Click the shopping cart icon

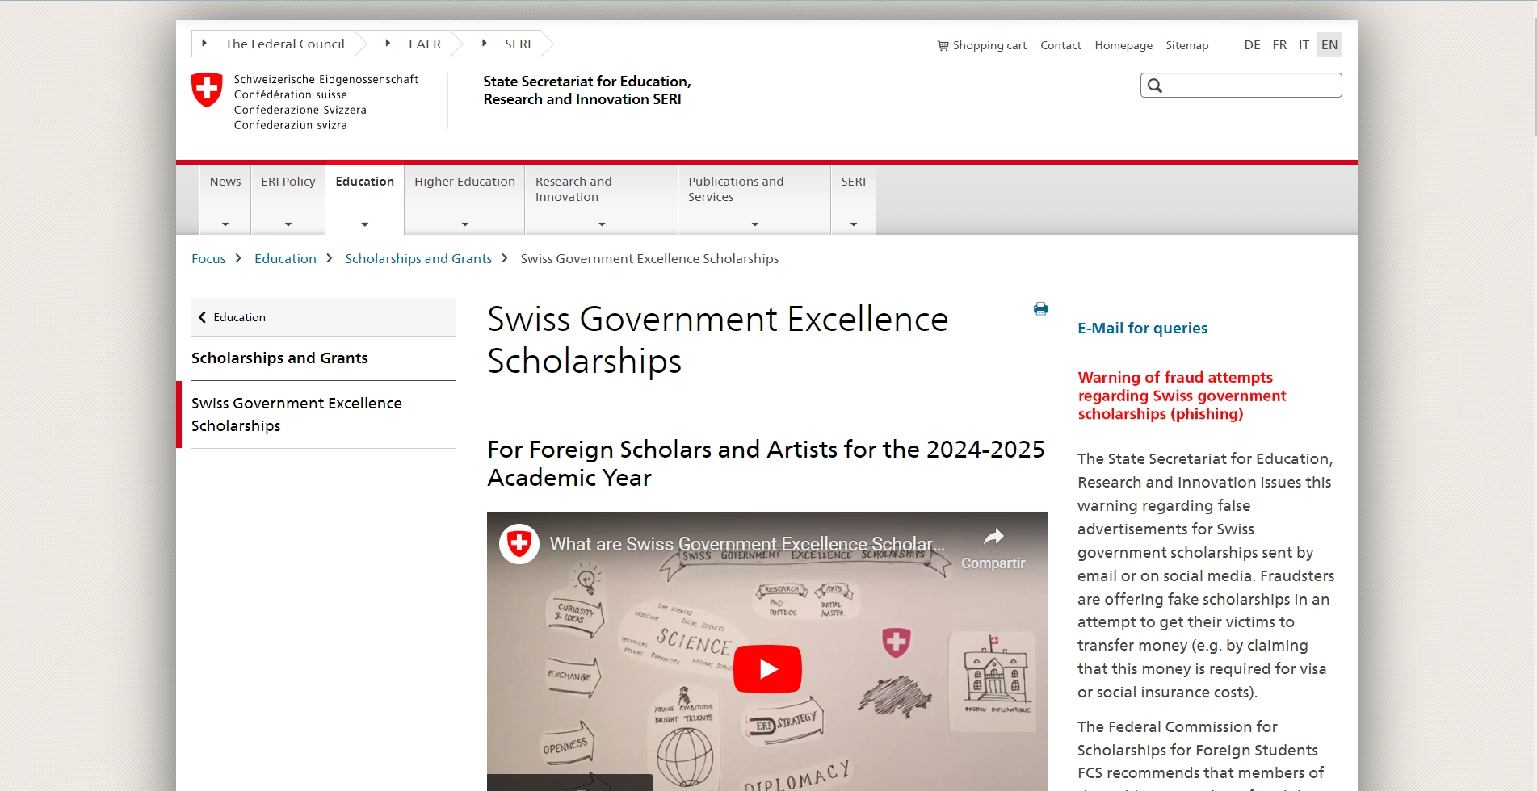[943, 46]
